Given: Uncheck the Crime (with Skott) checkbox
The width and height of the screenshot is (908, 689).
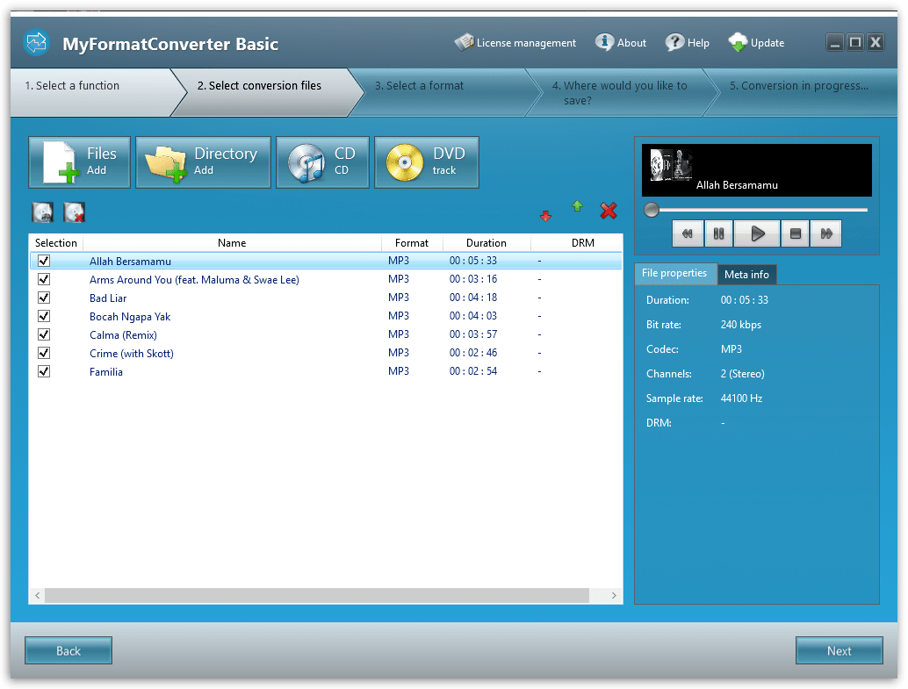Looking at the screenshot, I should (44, 353).
